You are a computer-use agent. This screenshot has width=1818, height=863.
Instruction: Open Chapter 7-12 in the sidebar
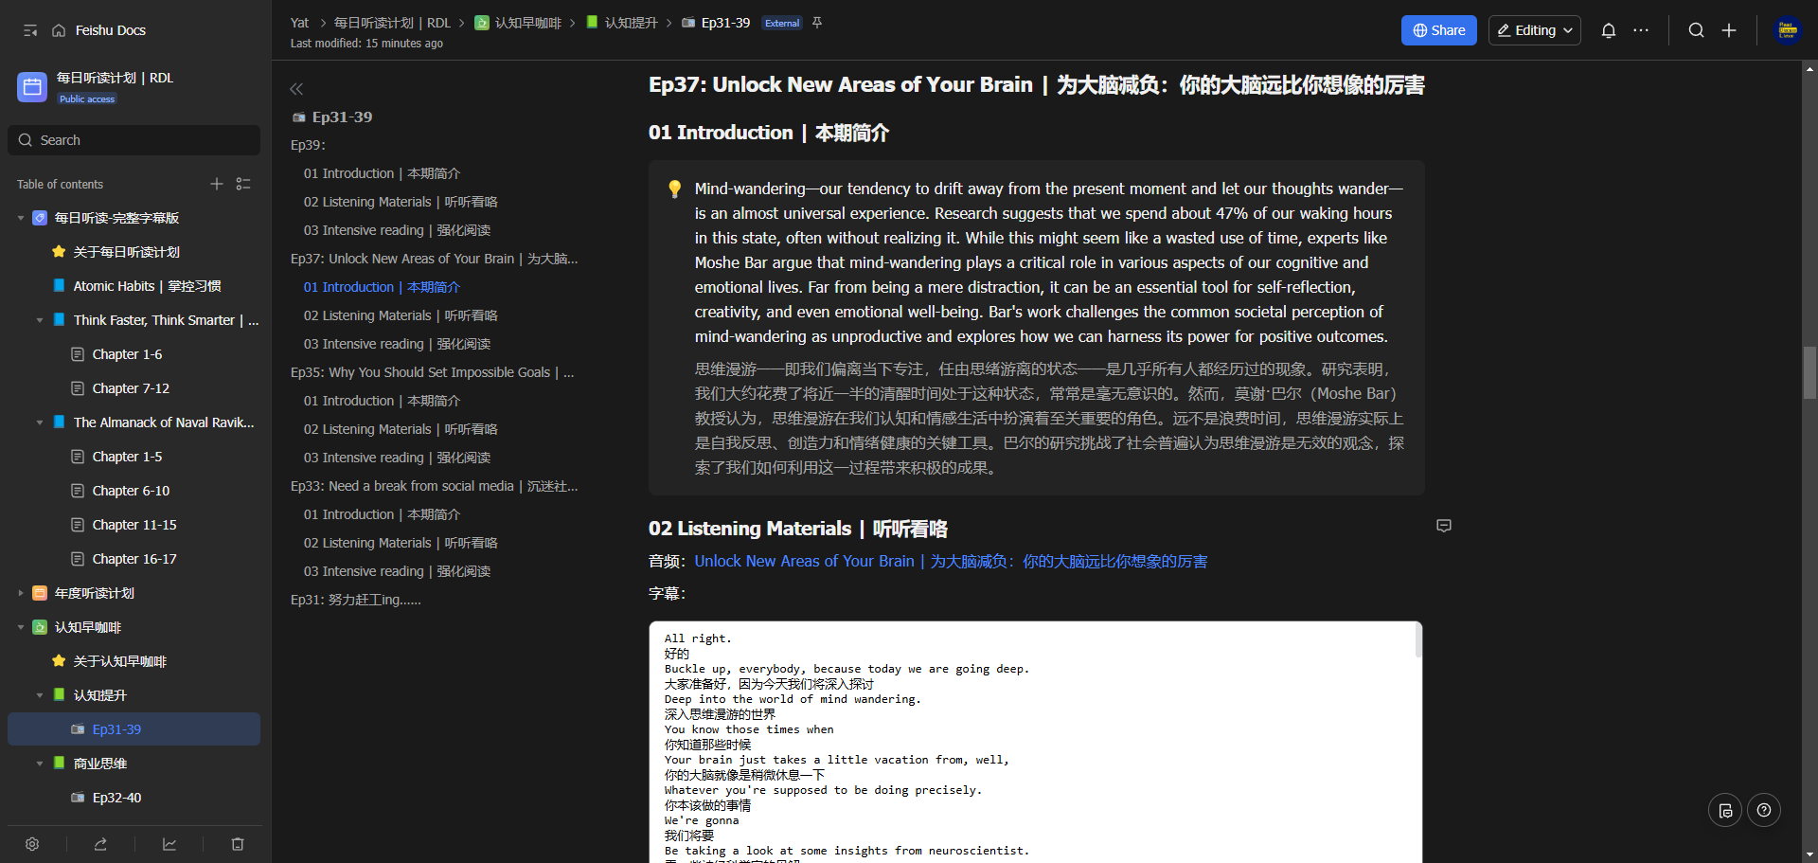click(131, 388)
